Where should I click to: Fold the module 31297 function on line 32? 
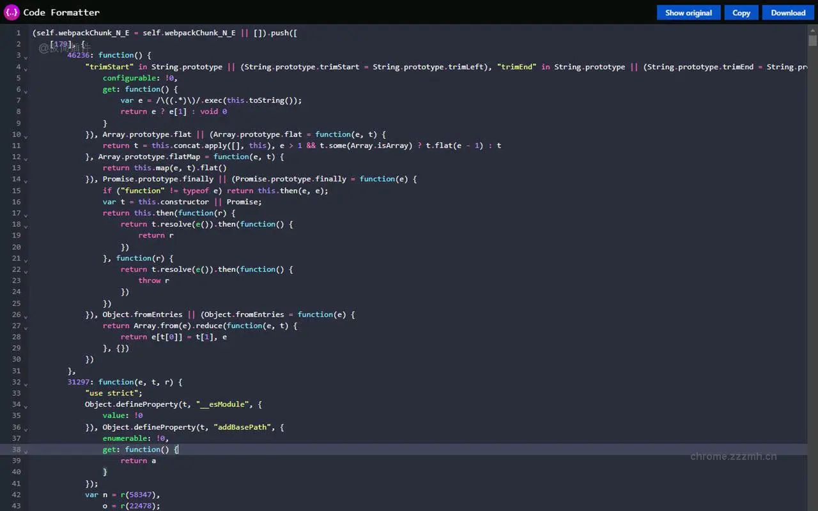click(26, 385)
